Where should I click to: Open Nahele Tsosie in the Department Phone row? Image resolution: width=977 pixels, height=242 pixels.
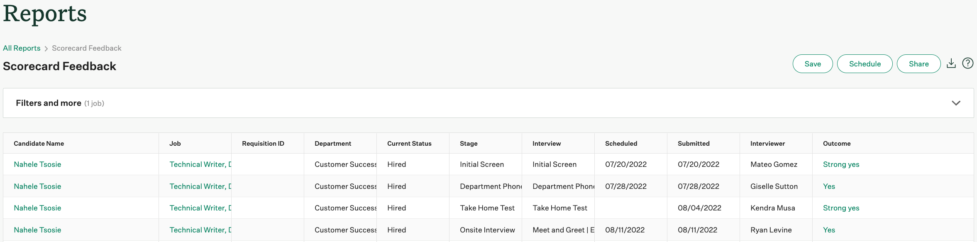coord(37,186)
